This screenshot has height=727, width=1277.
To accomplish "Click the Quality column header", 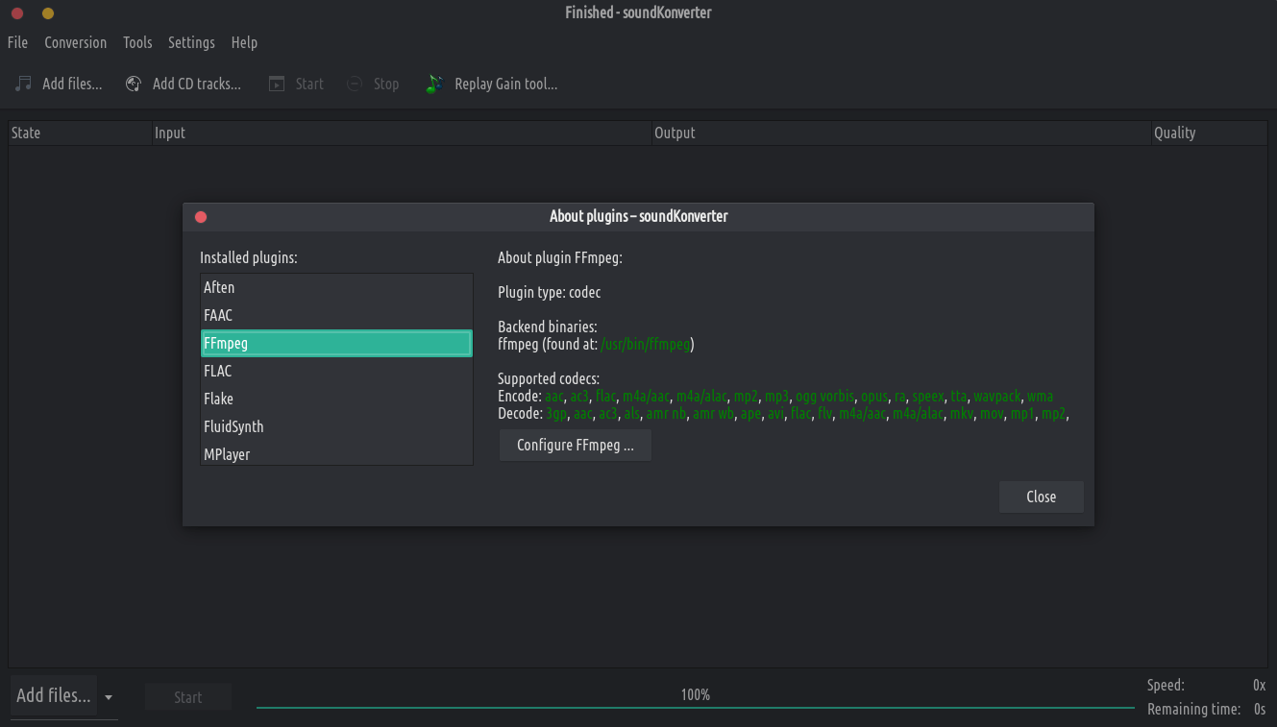I will pyautogui.click(x=1210, y=133).
